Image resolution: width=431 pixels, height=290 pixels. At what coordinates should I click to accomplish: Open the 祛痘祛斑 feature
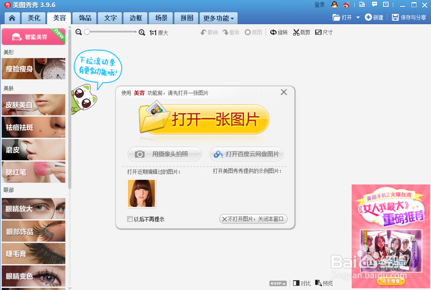click(x=34, y=127)
